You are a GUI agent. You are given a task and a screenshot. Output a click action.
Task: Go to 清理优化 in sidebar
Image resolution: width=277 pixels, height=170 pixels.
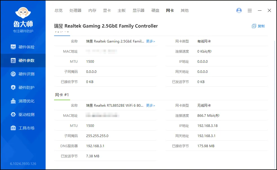coord(26,101)
